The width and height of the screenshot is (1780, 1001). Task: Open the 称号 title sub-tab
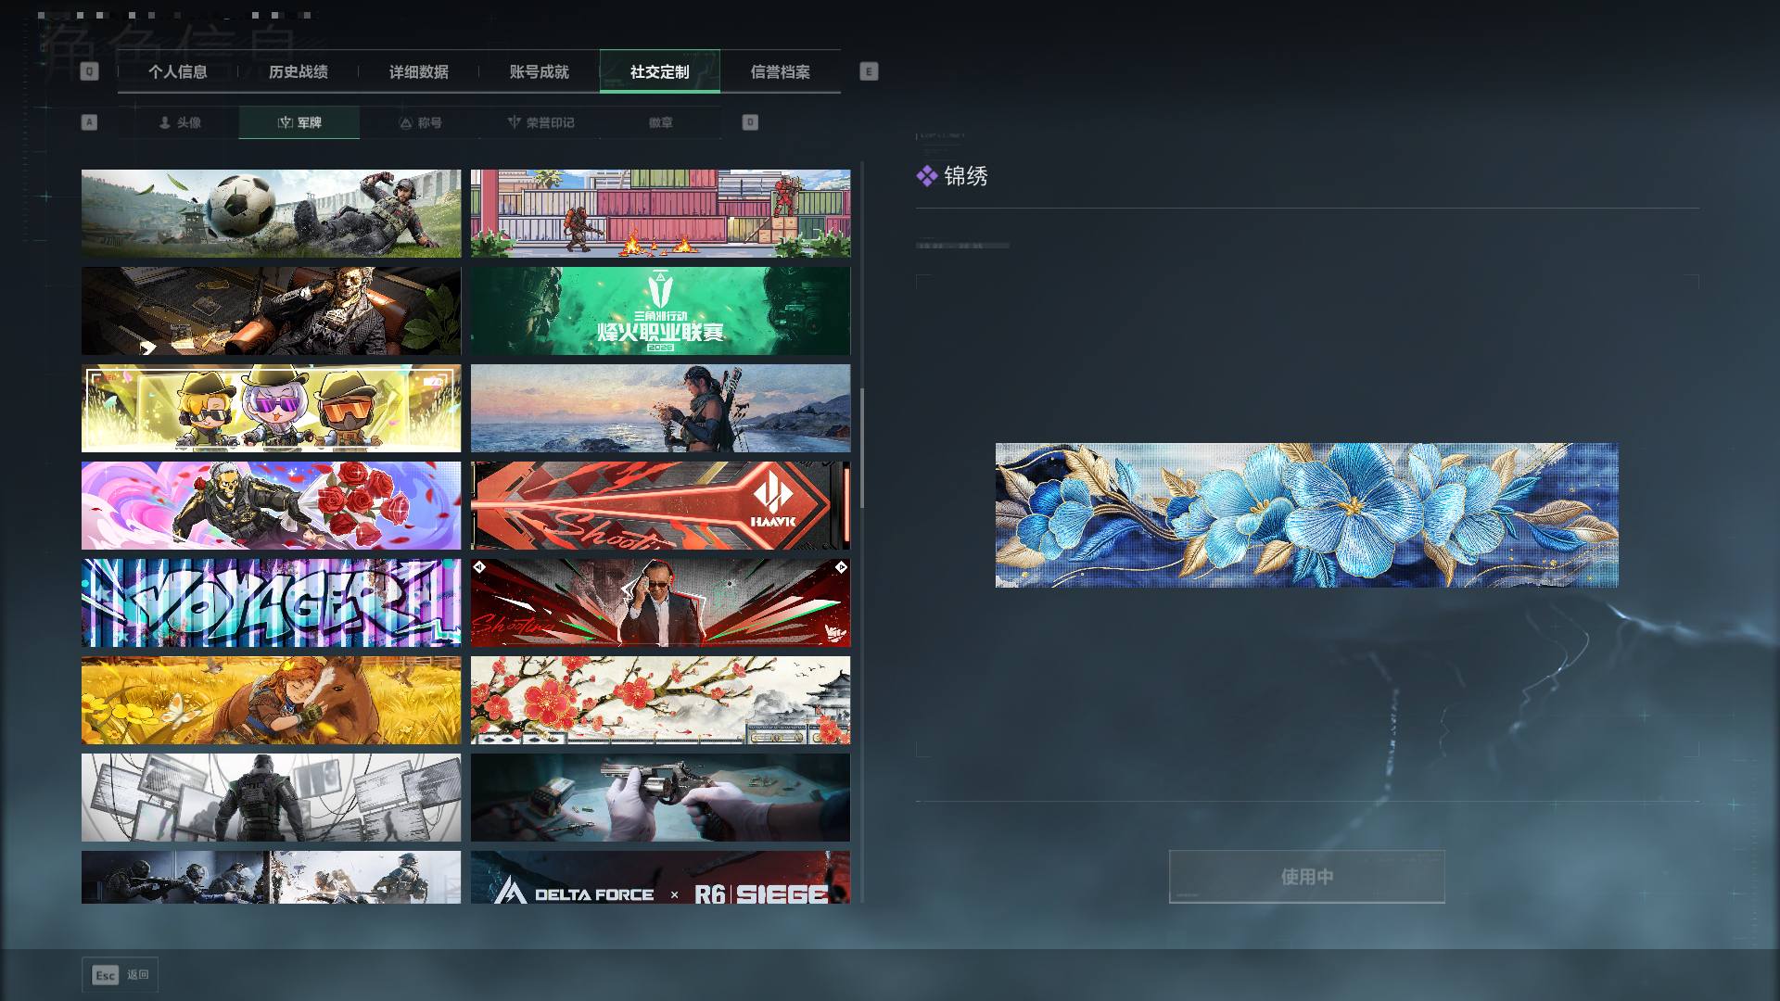(420, 122)
